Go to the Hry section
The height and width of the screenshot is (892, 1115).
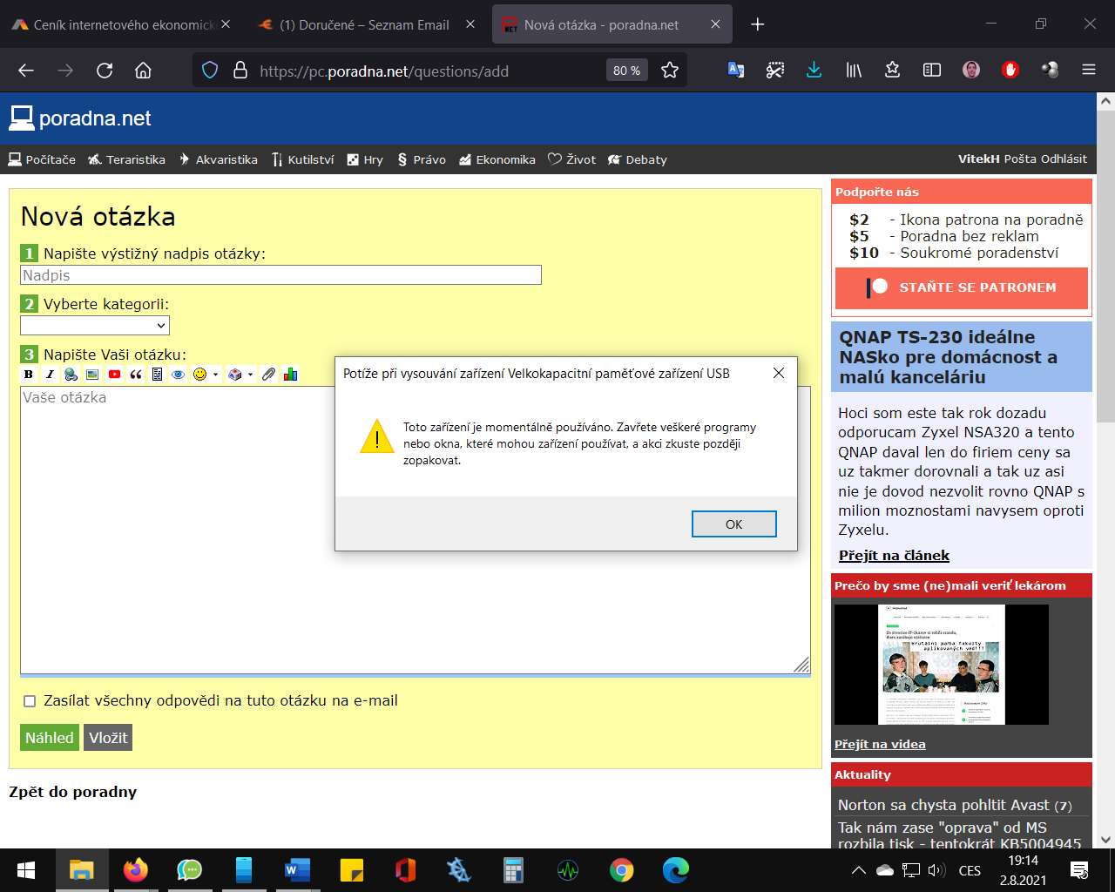pyautogui.click(x=365, y=159)
